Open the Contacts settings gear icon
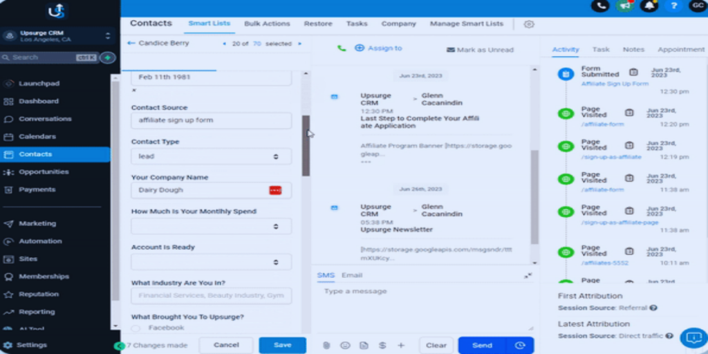Viewport: 708px width, 354px height. 529,24
